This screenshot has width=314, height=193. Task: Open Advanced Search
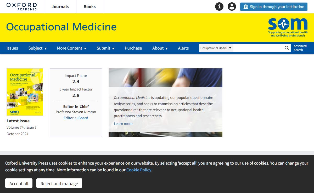(300, 48)
